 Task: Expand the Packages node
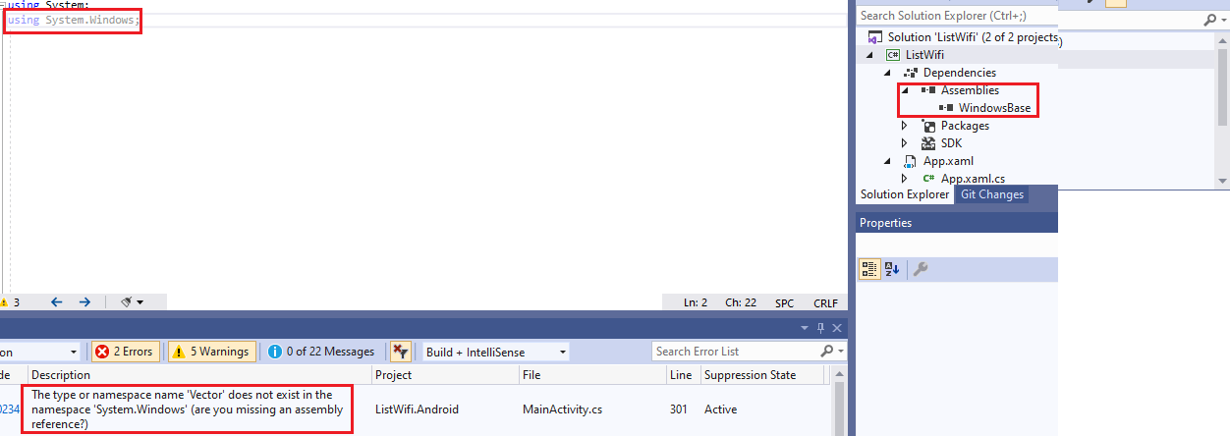[x=906, y=126]
